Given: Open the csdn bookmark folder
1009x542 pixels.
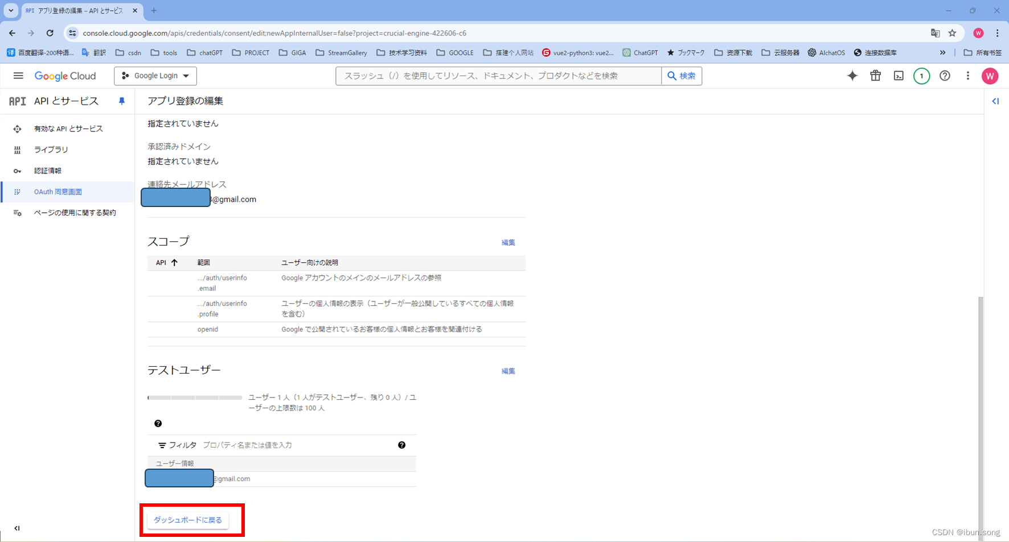Looking at the screenshot, I should click(x=128, y=53).
